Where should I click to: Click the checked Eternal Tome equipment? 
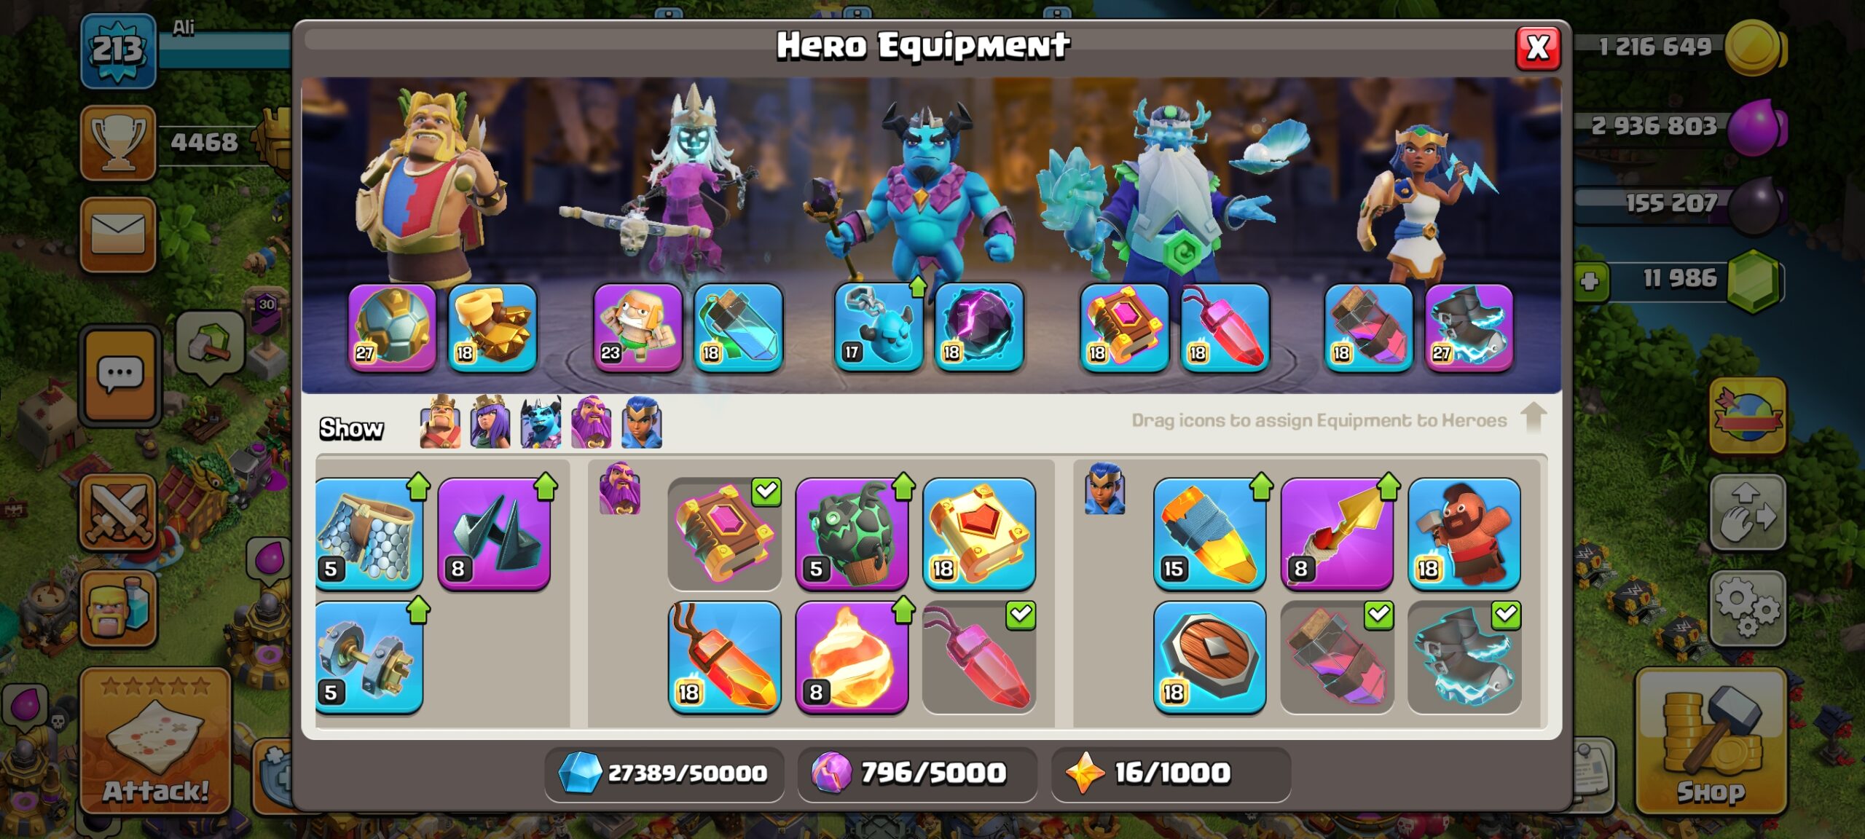click(724, 534)
